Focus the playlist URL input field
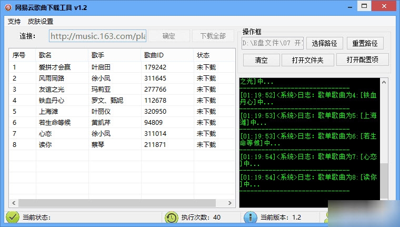400x227 pixels. (98, 36)
